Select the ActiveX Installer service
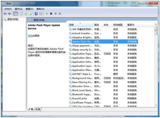This screenshot has height=118, width=160. coord(103,34)
